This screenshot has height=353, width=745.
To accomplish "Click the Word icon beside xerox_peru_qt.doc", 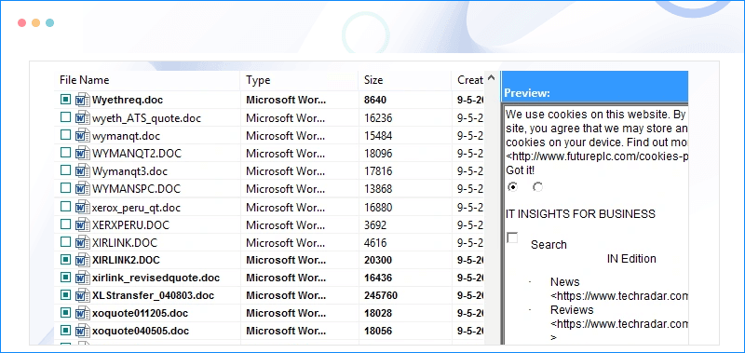I will pyautogui.click(x=83, y=207).
